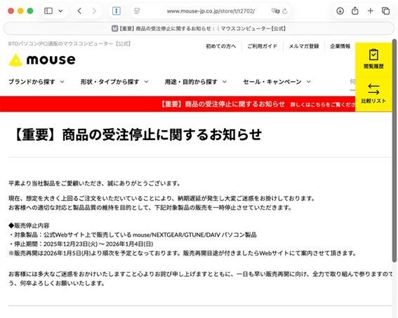Expand the 用途・目的から探す menu

(x=195, y=82)
